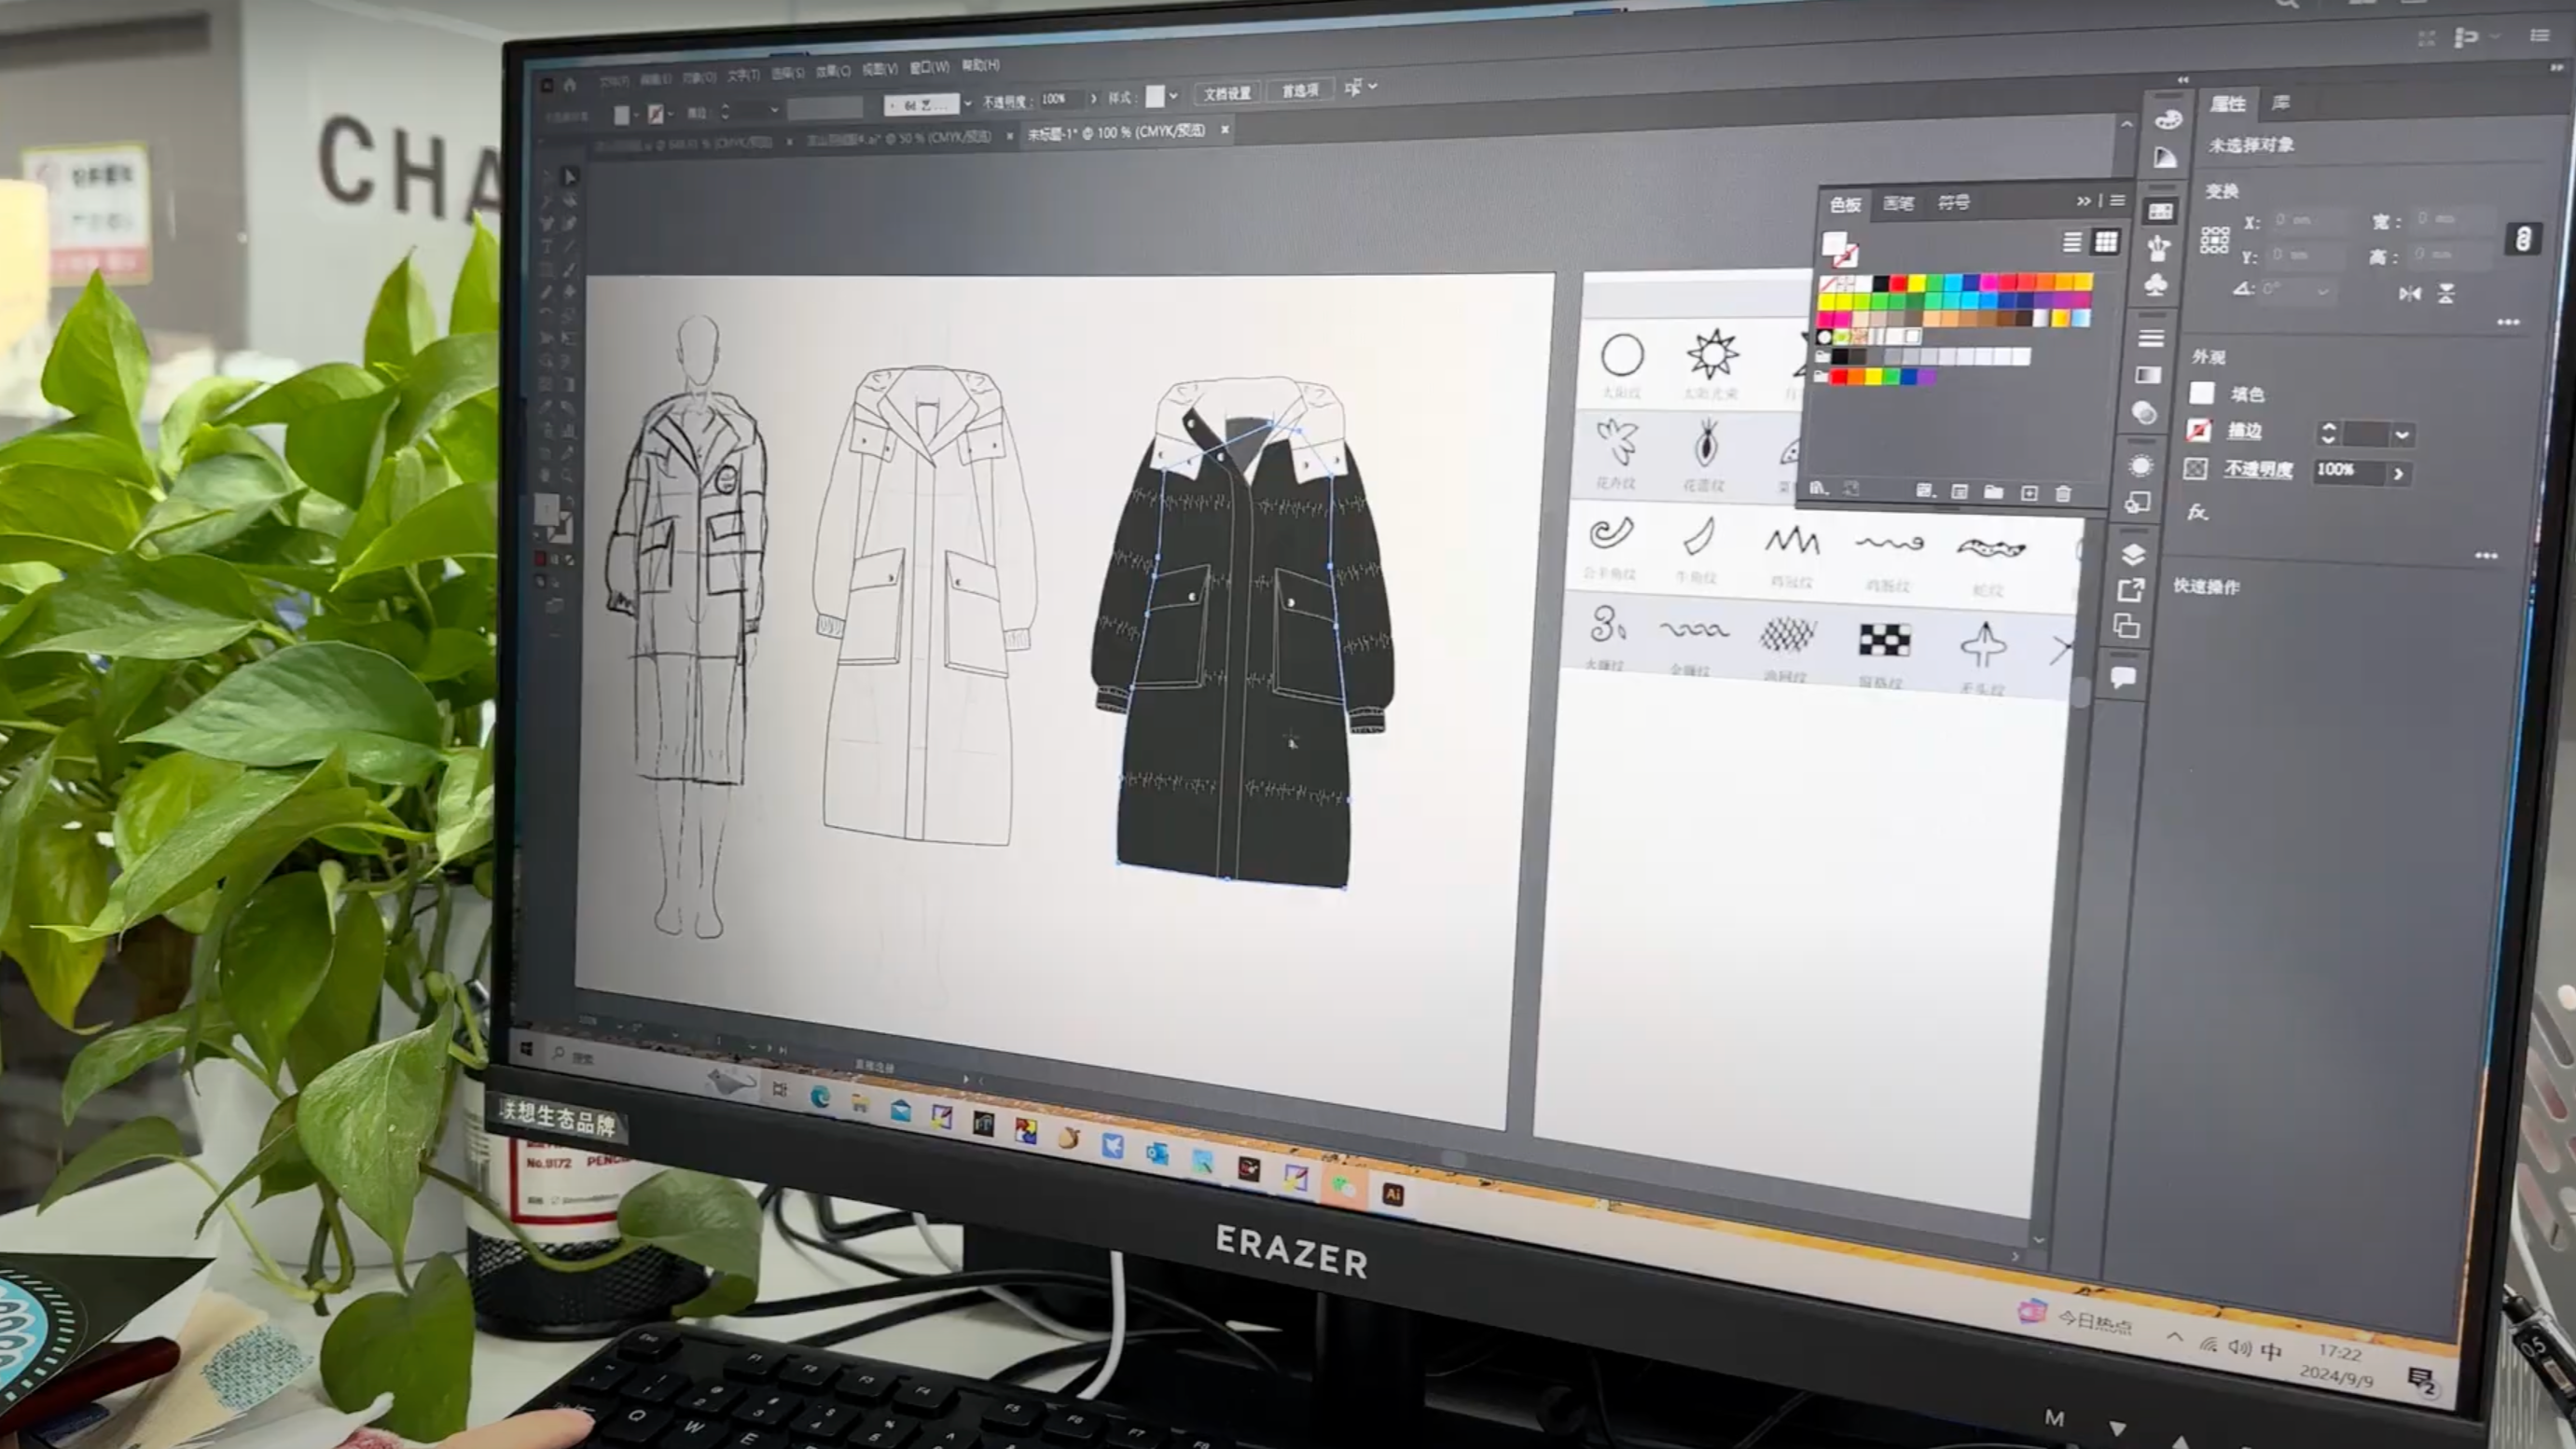Flip vertically in the Transform section

click(2446, 294)
